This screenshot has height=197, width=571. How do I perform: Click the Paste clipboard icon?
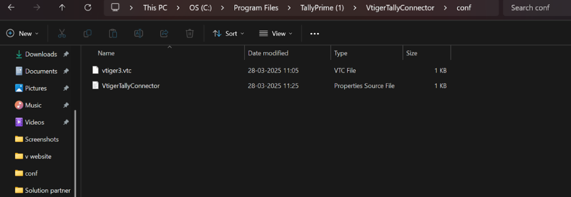[x=113, y=33]
